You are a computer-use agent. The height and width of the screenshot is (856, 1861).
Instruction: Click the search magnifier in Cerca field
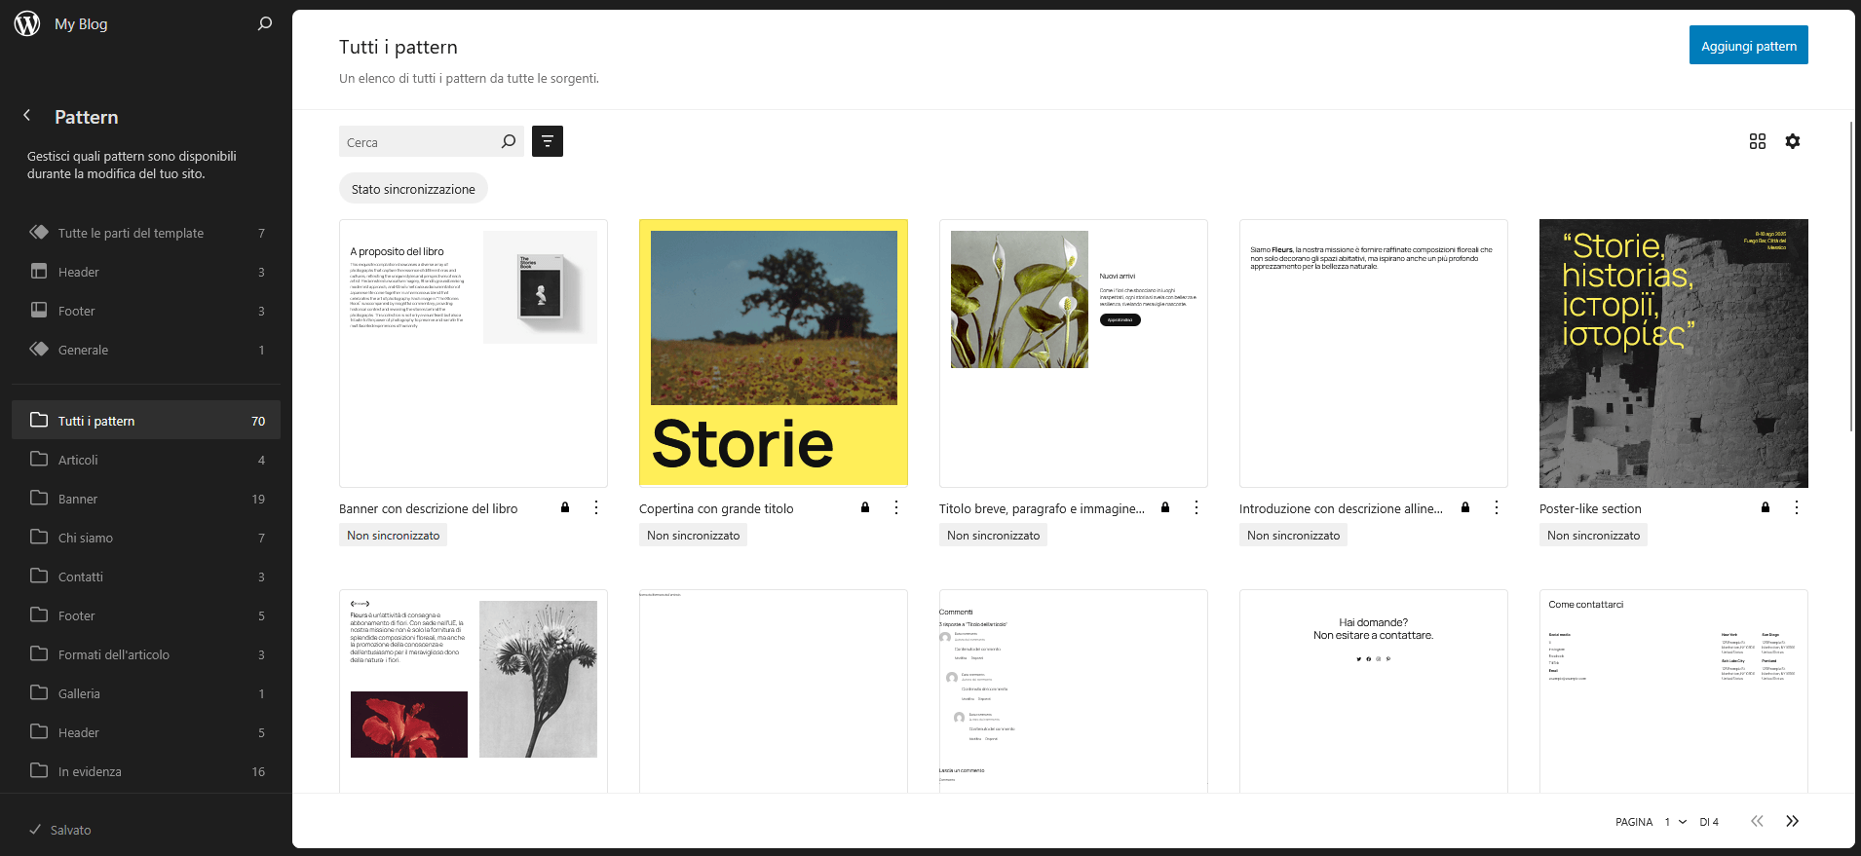[x=509, y=141]
